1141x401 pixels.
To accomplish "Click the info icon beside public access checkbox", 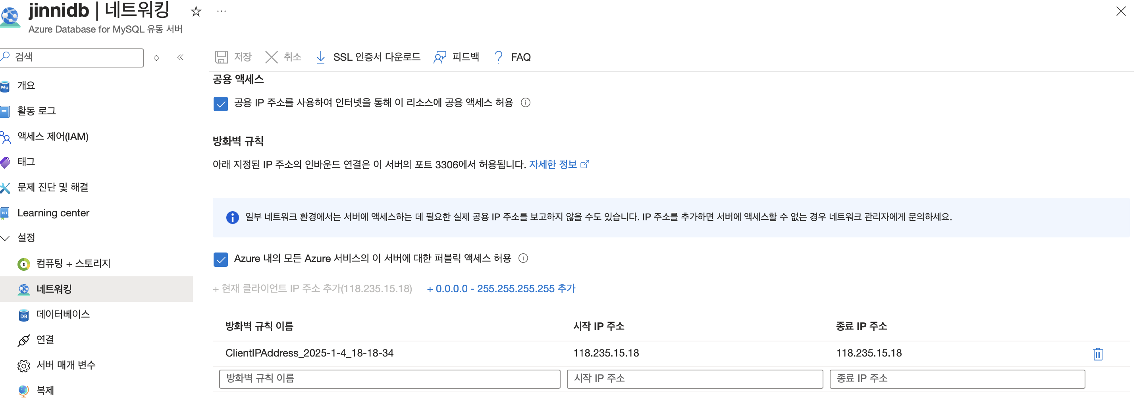I will tap(525, 103).
